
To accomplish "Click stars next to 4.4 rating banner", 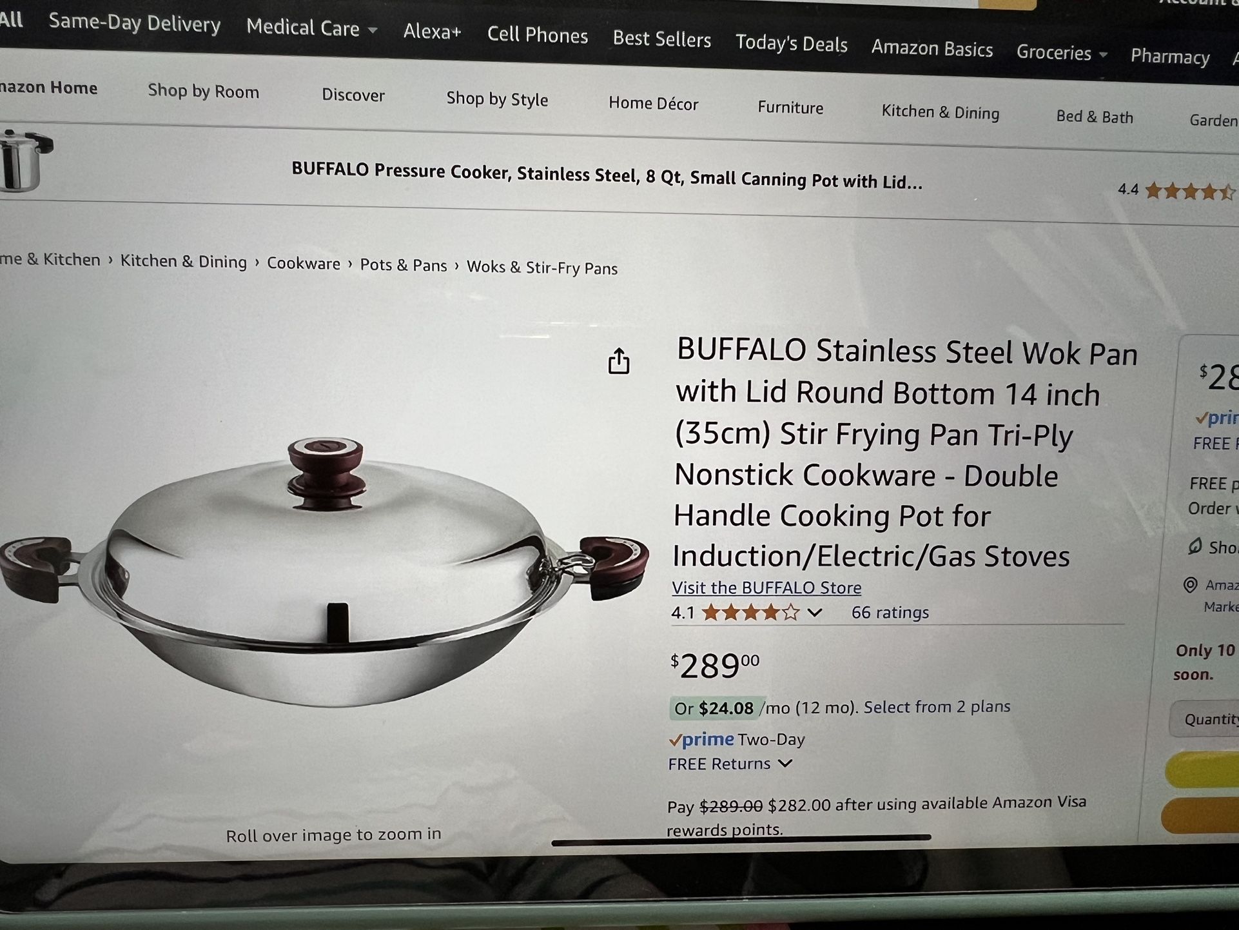I will click(x=1190, y=192).
